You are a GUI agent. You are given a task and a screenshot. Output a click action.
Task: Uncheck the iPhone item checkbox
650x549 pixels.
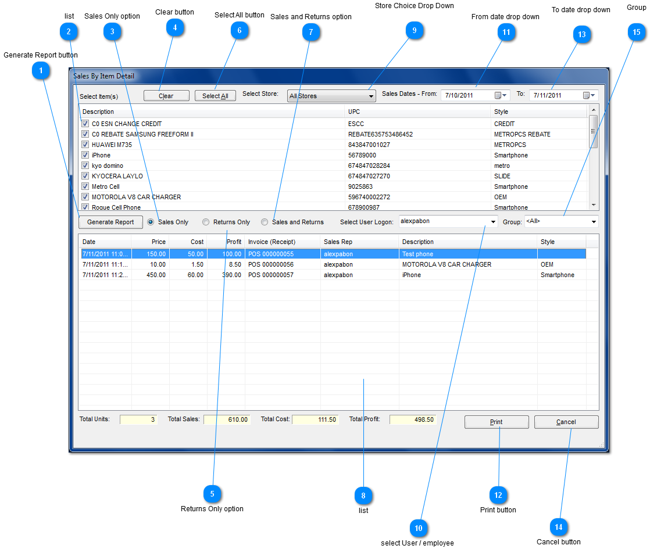coord(85,155)
